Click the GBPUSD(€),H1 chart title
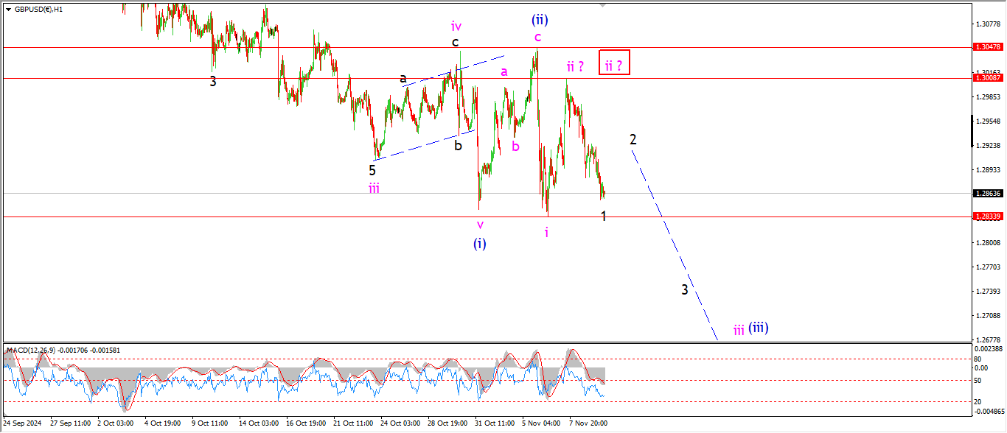Image resolution: width=1007 pixels, height=433 pixels. pos(38,10)
